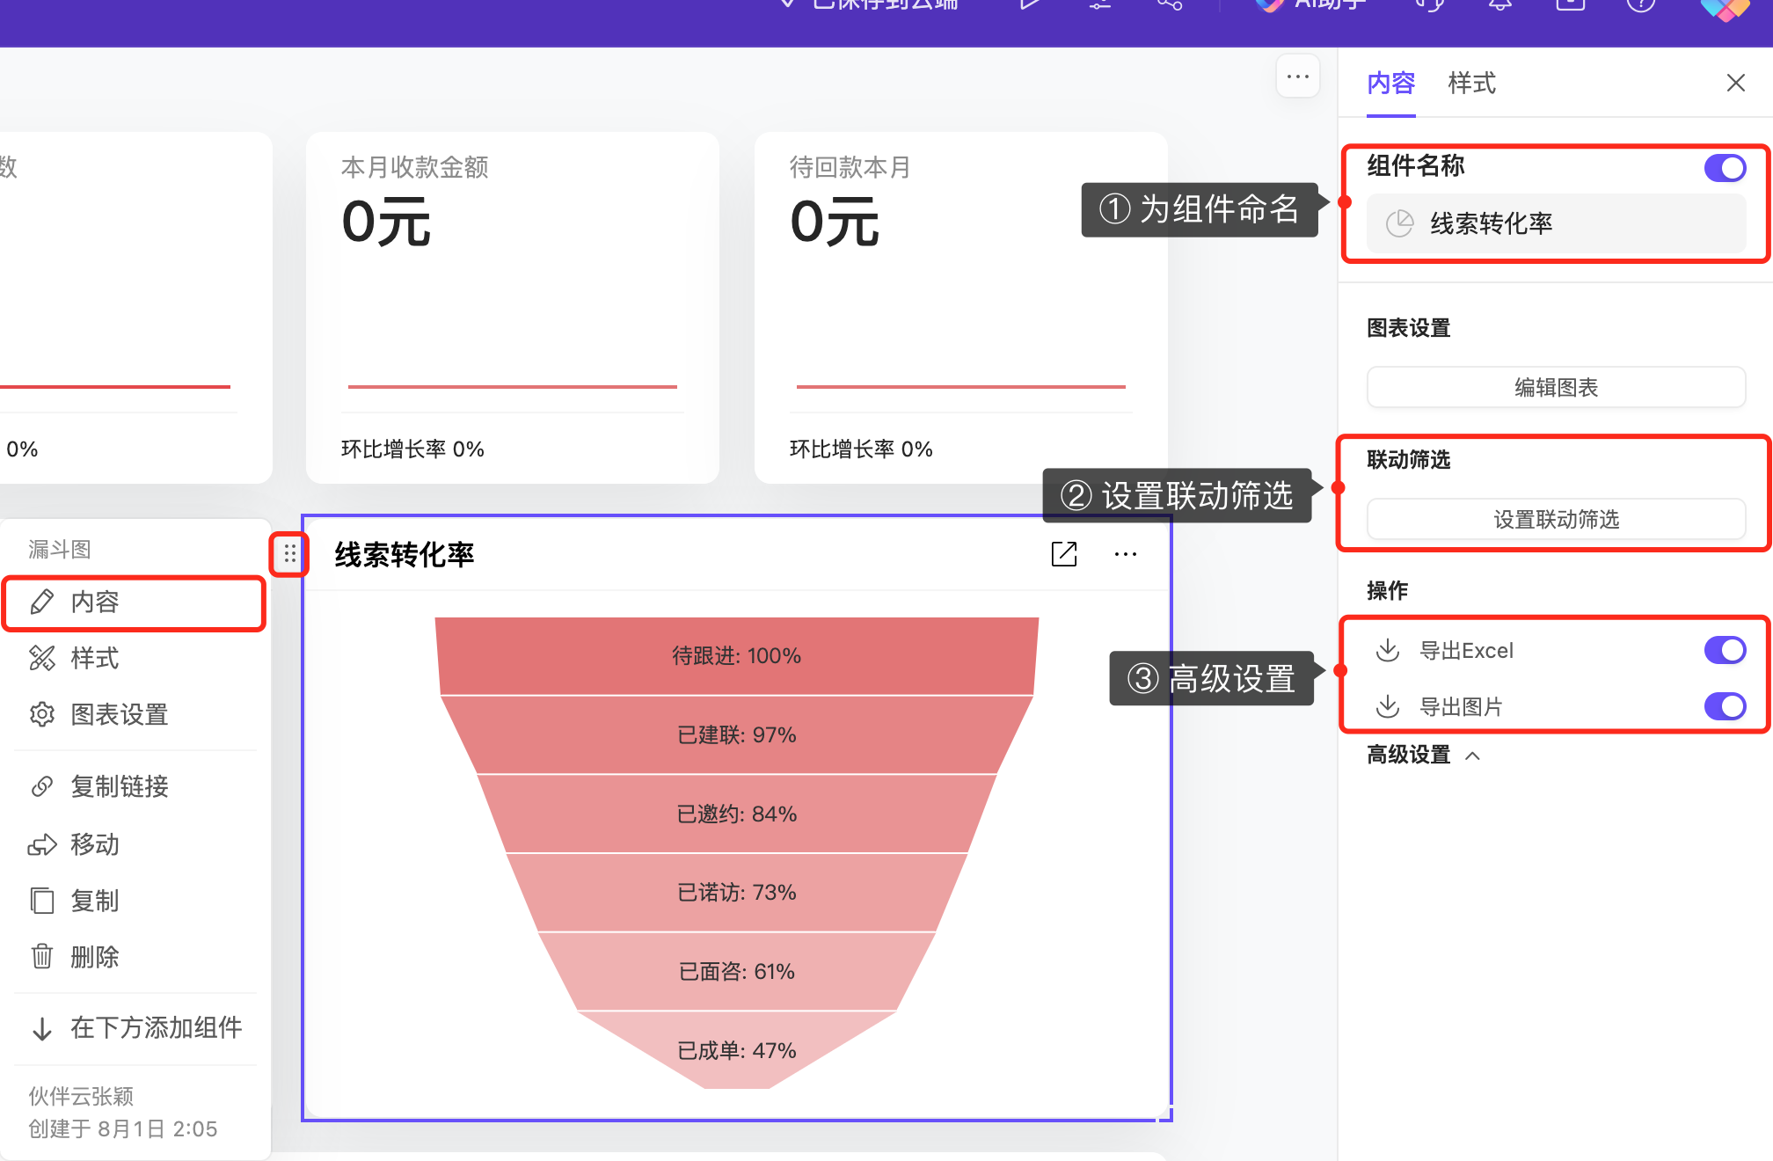Toggle the 组件名称 switch
Image resolution: width=1773 pixels, height=1161 pixels.
point(1725,168)
